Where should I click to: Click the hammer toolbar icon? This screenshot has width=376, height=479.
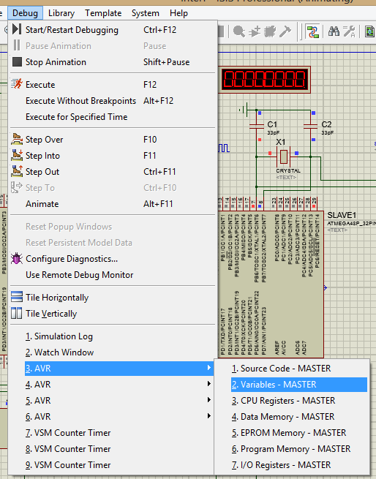285,31
